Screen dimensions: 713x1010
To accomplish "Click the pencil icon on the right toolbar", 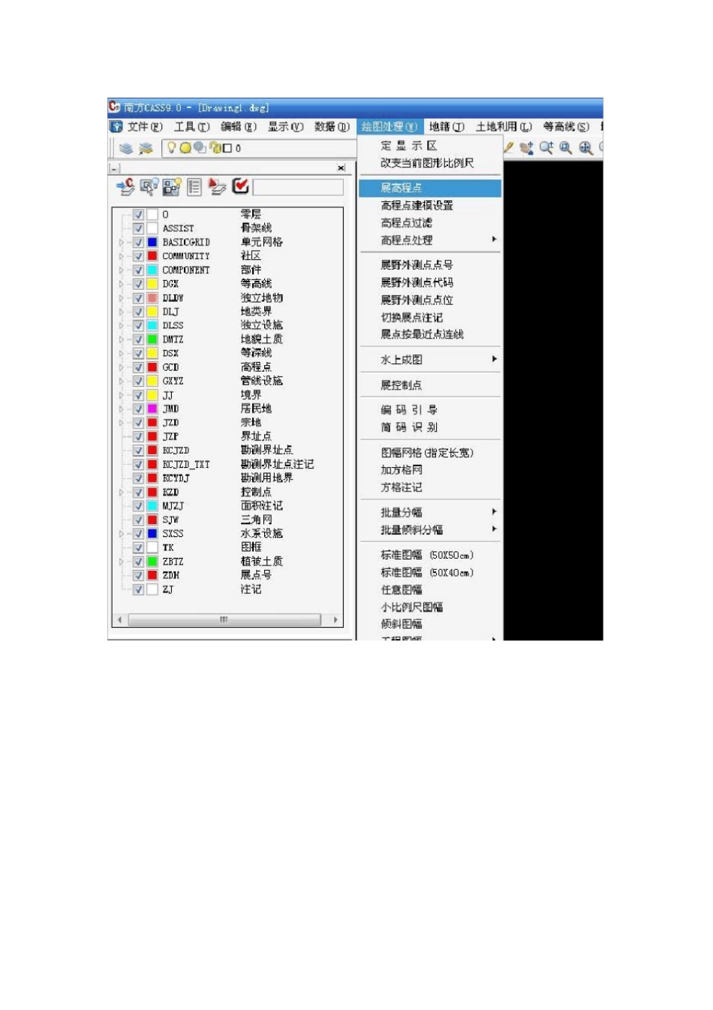I will tap(509, 148).
